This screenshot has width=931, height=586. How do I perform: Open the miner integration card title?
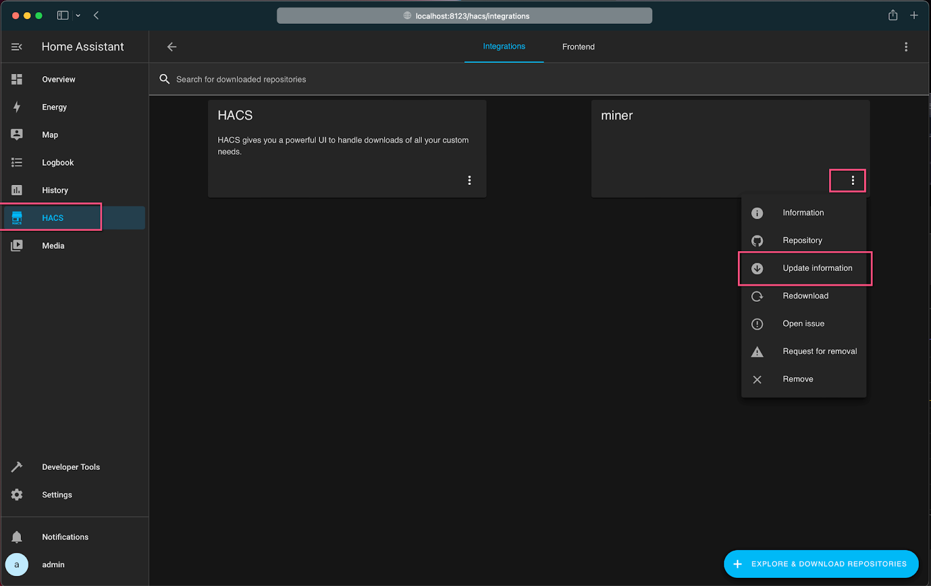coord(617,116)
